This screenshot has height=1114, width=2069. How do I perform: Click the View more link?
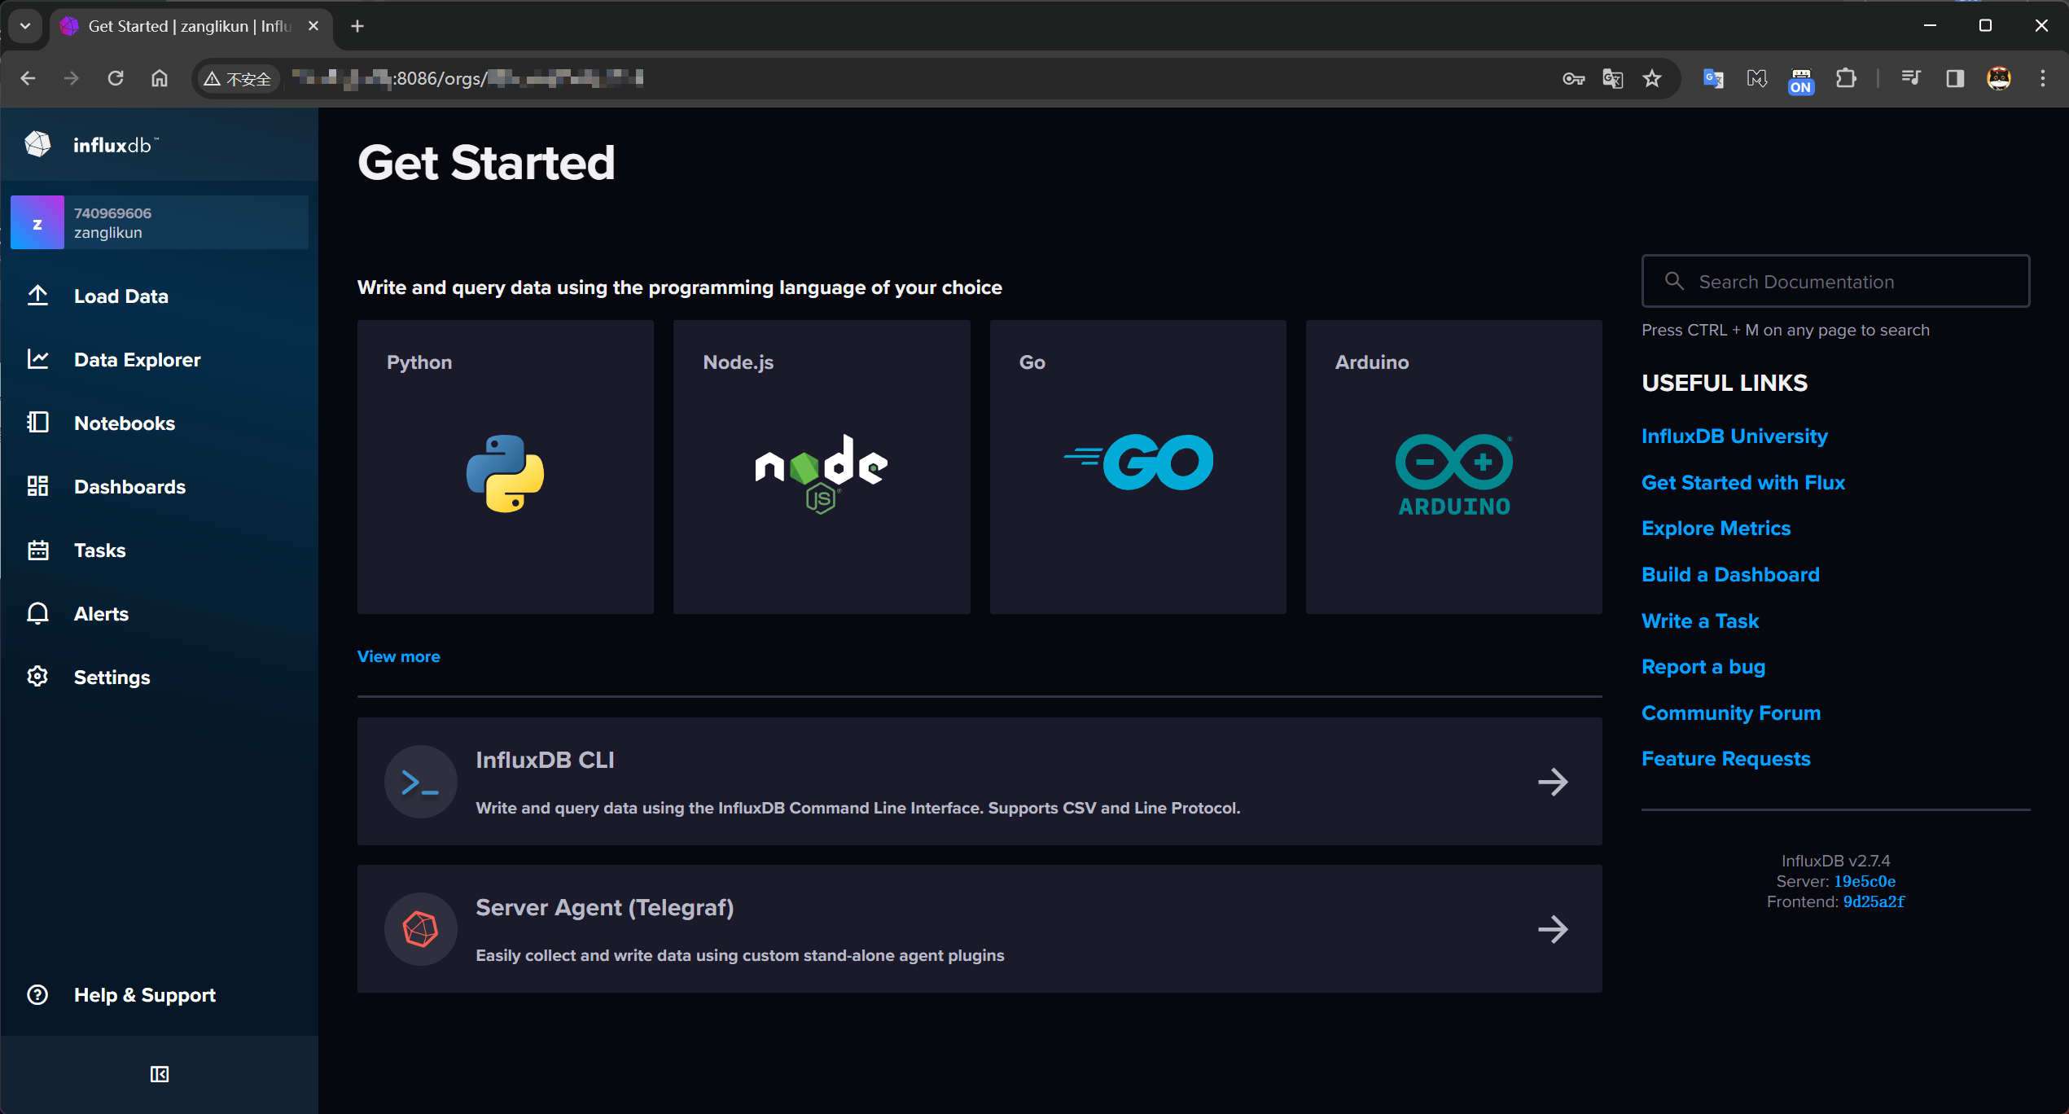point(398,656)
